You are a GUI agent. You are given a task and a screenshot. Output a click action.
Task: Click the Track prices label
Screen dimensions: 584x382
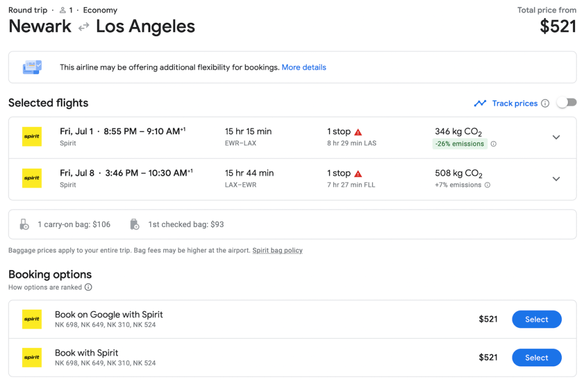514,103
